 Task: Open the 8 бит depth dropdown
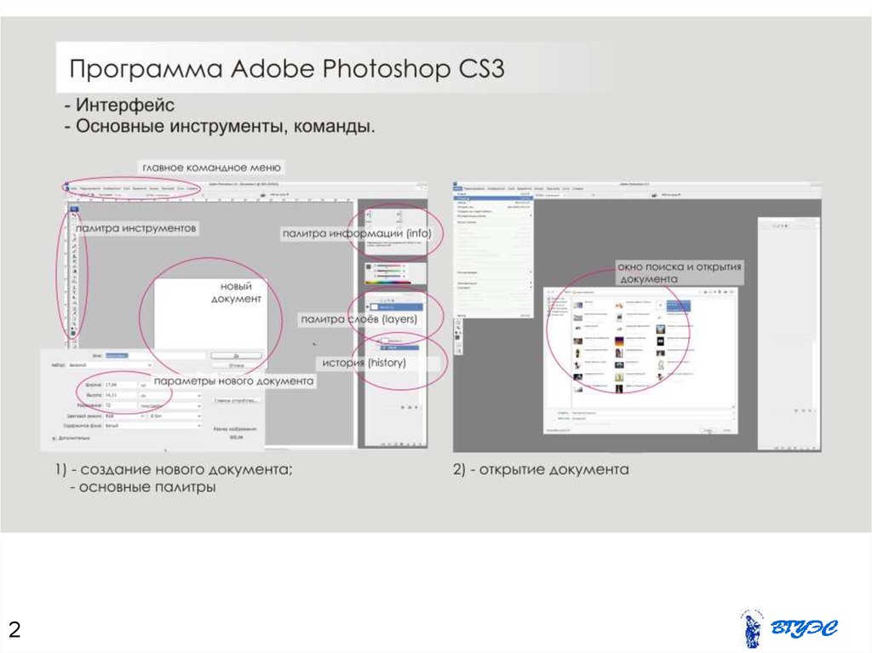coord(175,416)
